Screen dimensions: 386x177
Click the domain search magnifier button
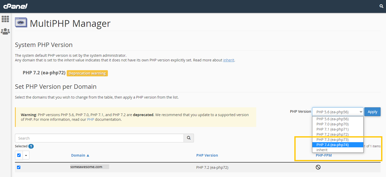[x=188, y=138]
